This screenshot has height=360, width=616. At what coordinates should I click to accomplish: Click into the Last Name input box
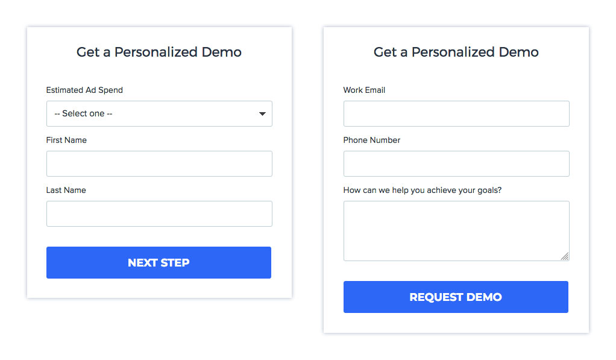pos(159,213)
